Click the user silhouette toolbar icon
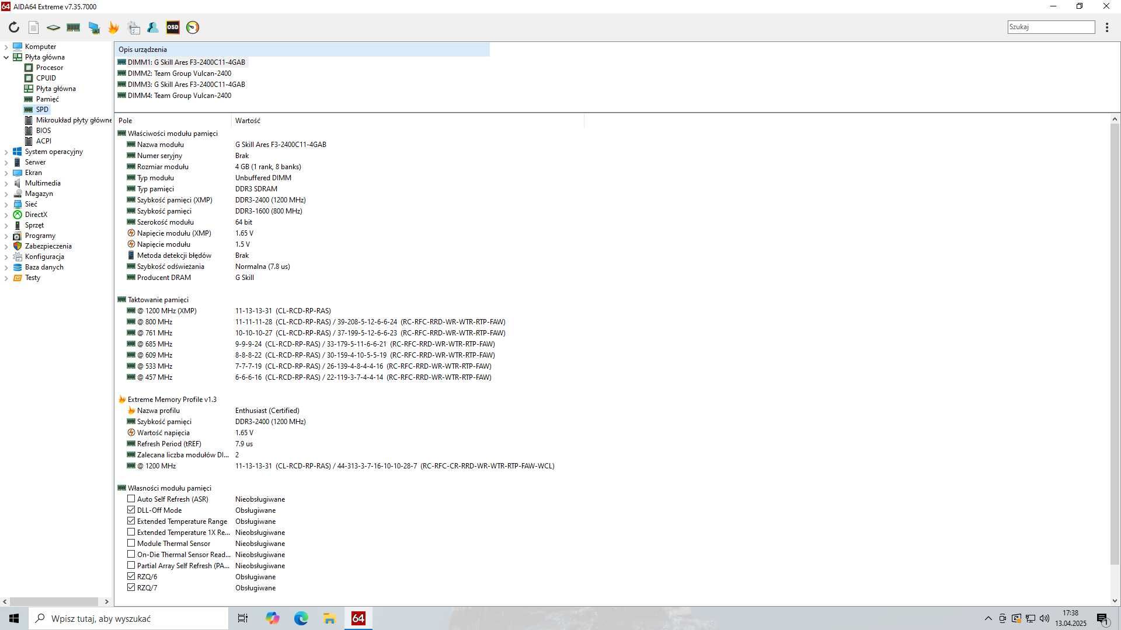Image resolution: width=1121 pixels, height=630 pixels. pyautogui.click(x=153, y=27)
